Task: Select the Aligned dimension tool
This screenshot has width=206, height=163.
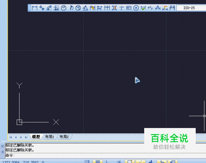Action: [x=42, y=8]
